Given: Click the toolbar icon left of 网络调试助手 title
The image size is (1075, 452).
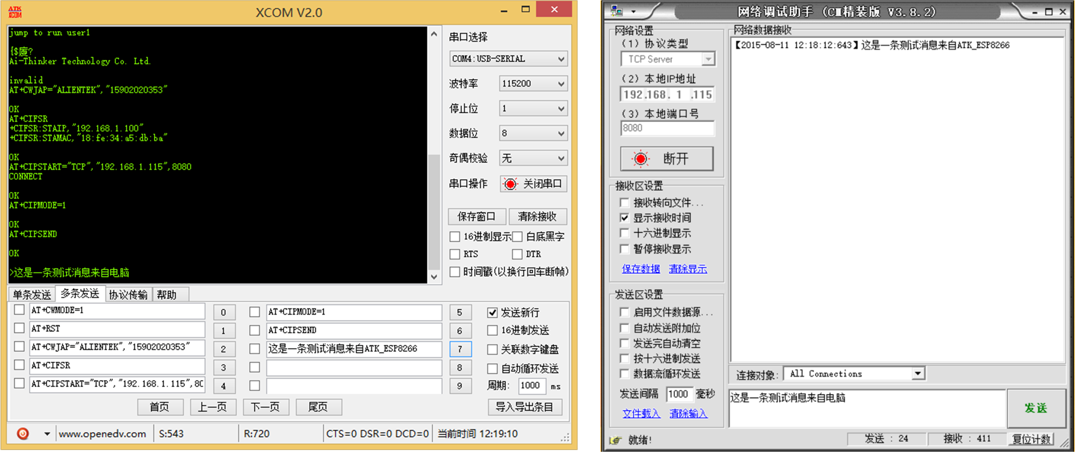Looking at the screenshot, I should click(x=617, y=10).
